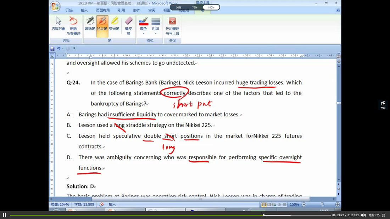Viewport: 390px width, 219px height.
Task: Click 删除所有墨迹 delete all ink
Action: [x=73, y=26]
